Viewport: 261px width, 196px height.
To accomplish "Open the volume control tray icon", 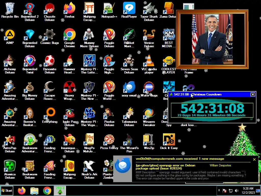I will (x=237, y=190).
